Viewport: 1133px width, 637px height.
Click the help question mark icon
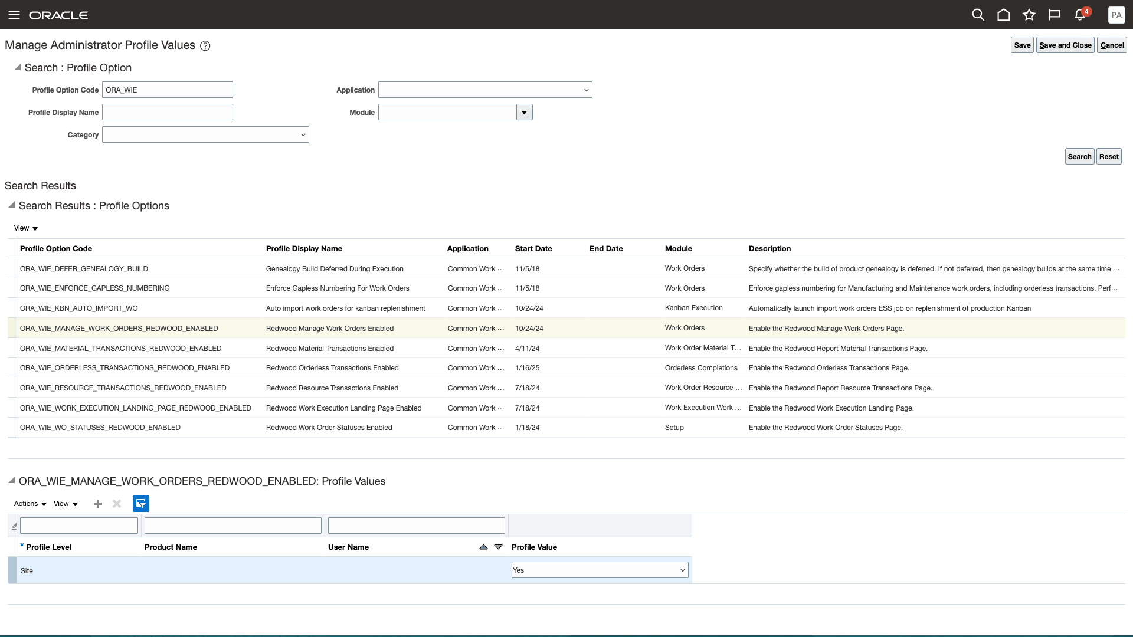[205, 45]
